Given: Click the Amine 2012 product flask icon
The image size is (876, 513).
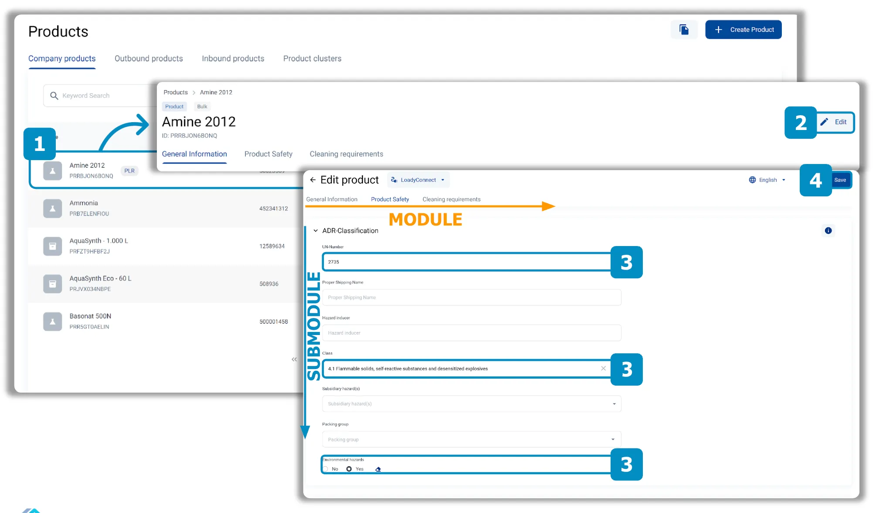Looking at the screenshot, I should (53, 171).
